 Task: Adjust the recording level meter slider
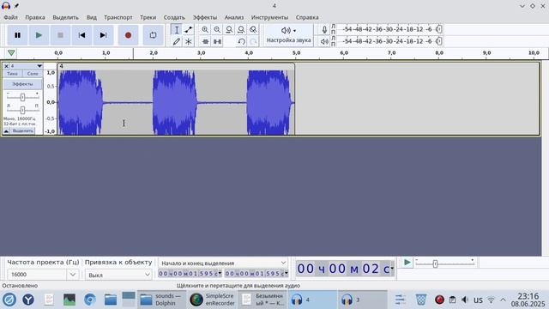(x=439, y=29)
